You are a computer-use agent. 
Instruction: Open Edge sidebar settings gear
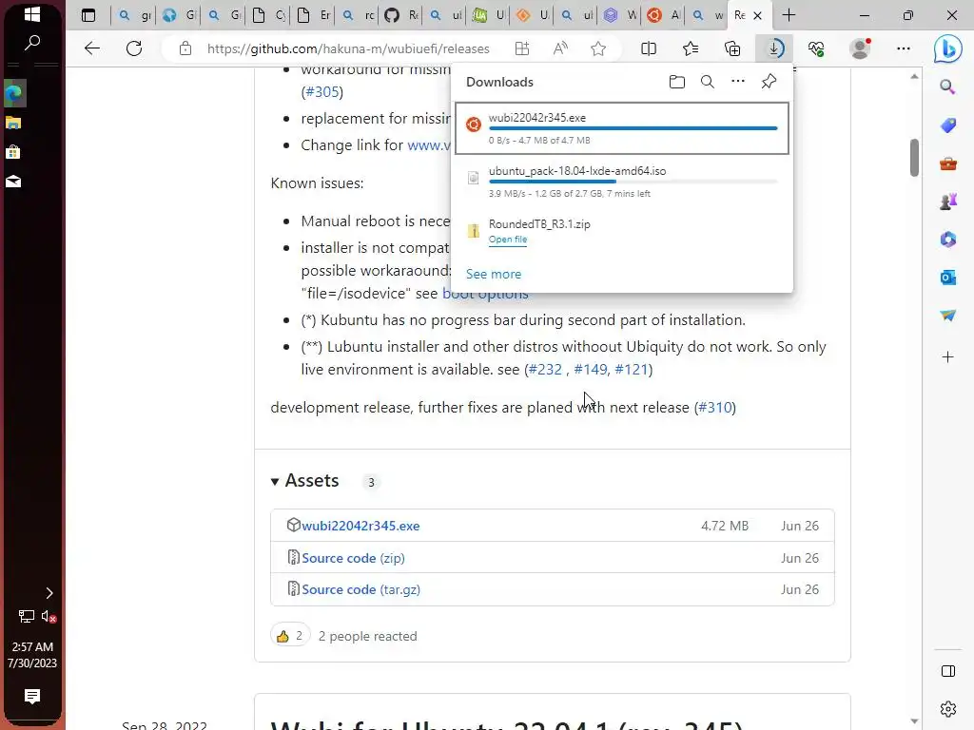click(948, 708)
